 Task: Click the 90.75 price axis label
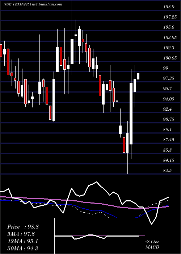point(169,119)
